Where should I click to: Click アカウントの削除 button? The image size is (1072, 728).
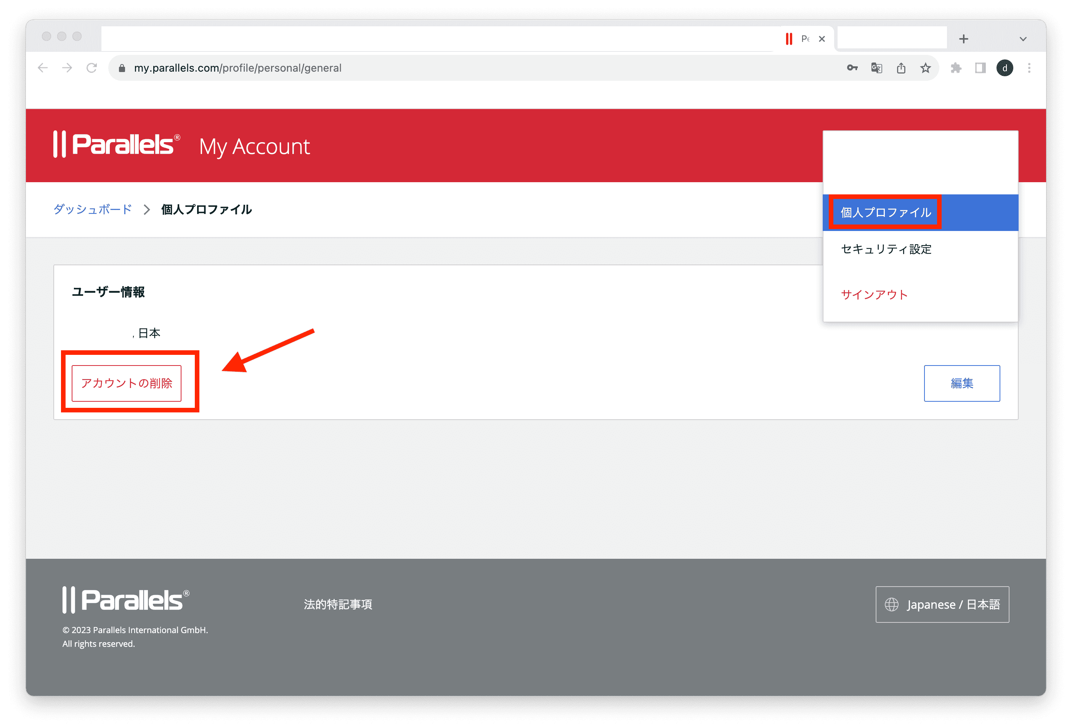(x=129, y=383)
